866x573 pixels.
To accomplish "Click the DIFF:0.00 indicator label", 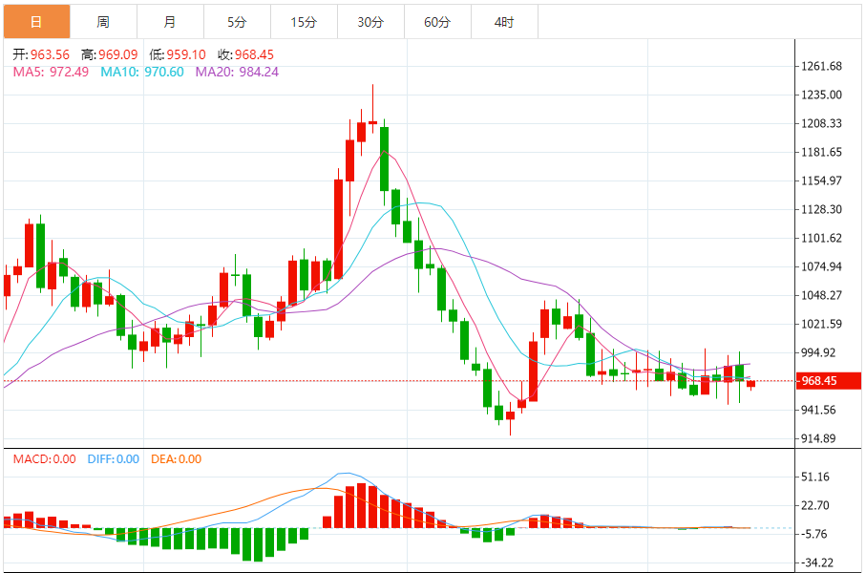I will pos(114,459).
